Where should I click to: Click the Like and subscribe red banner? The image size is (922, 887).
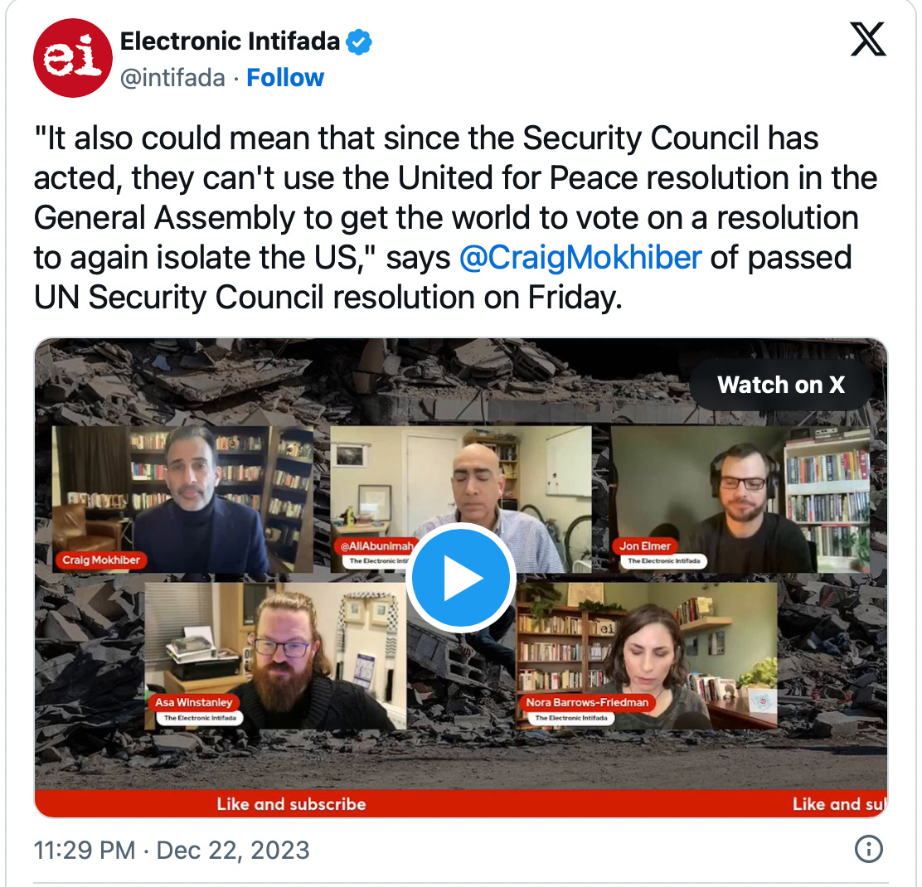pyautogui.click(x=461, y=803)
